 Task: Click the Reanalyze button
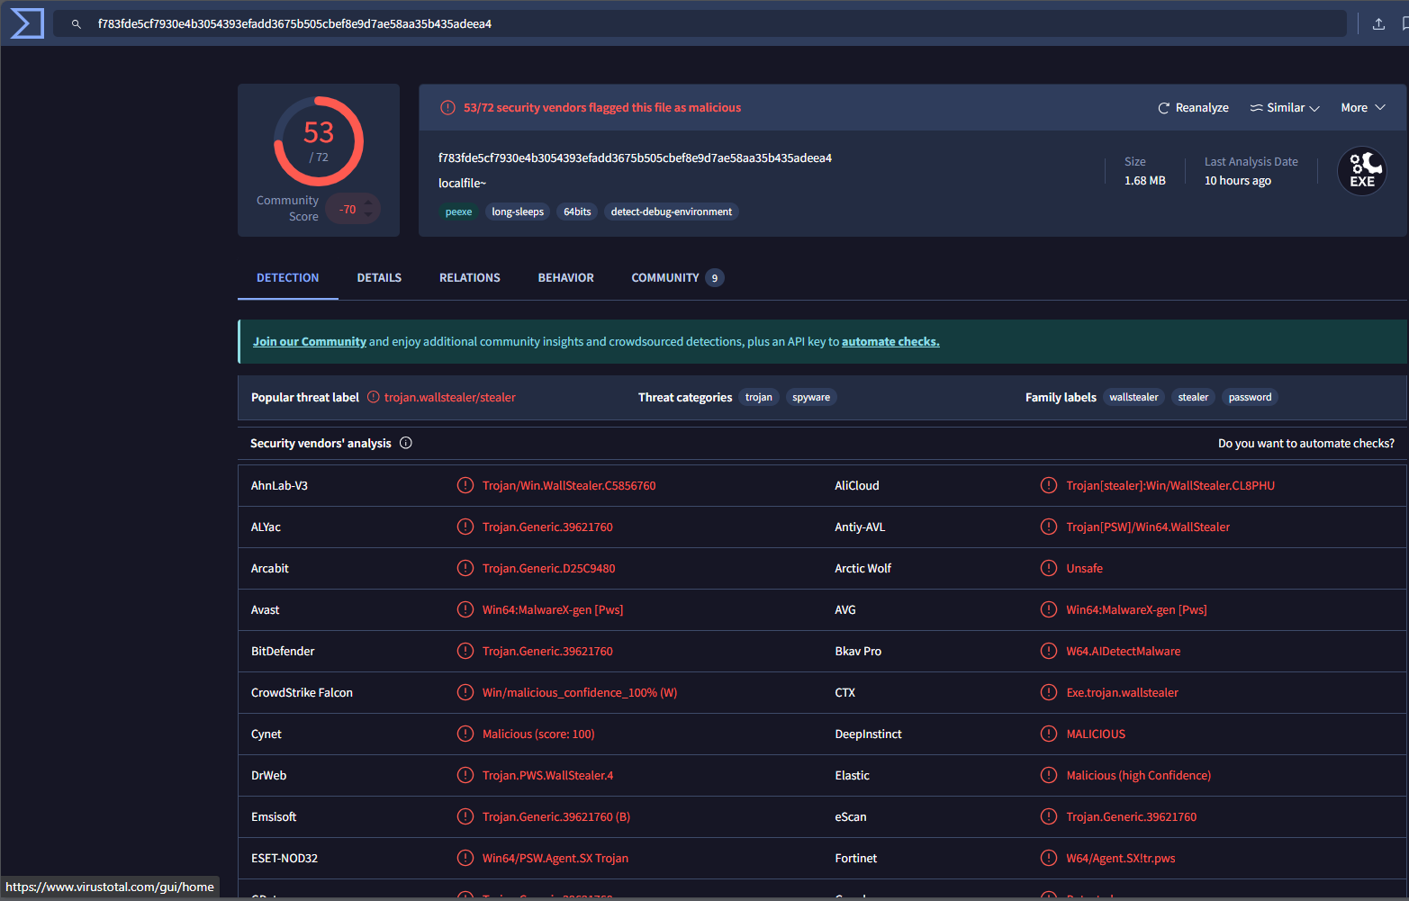[1193, 108]
